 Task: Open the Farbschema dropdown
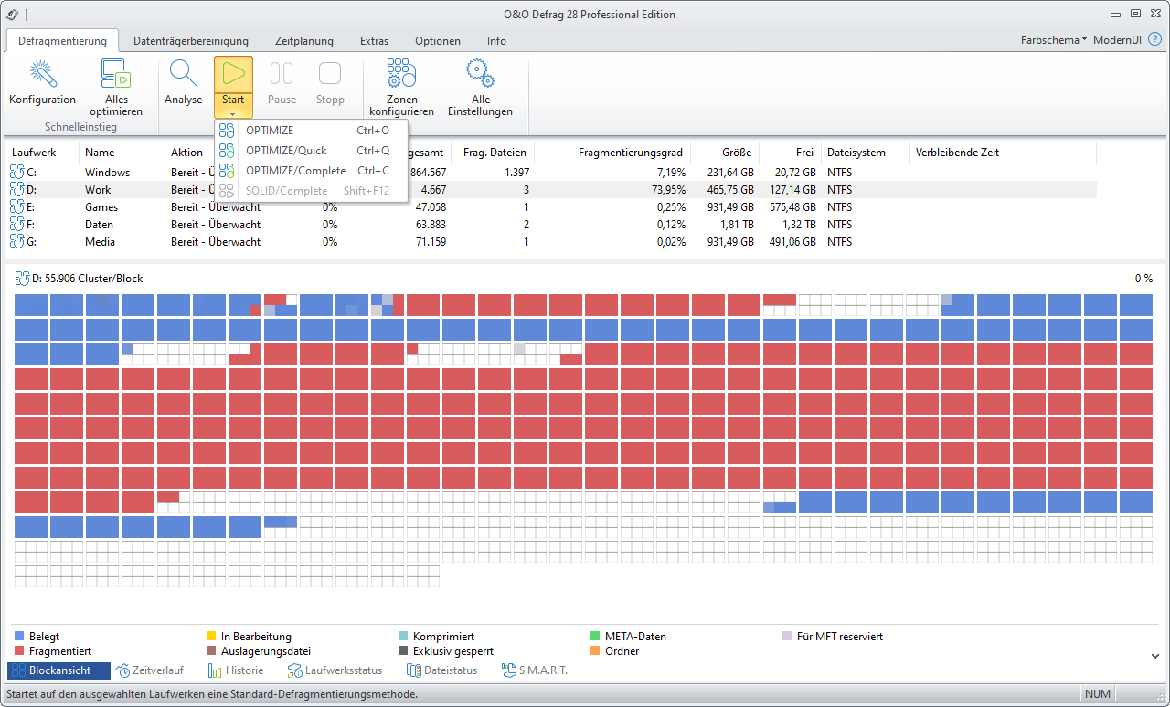[x=1053, y=40]
